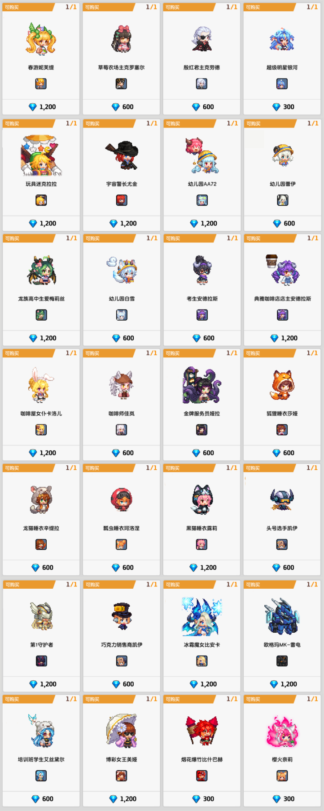Viewport: 324px width, 811px height.
Task: Select the 玩具迷克拉拉 costume sprite
Action: click(x=41, y=155)
